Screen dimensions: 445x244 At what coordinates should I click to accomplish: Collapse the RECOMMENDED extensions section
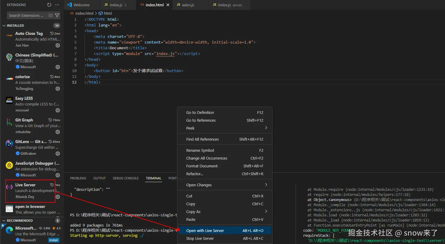point(4,221)
